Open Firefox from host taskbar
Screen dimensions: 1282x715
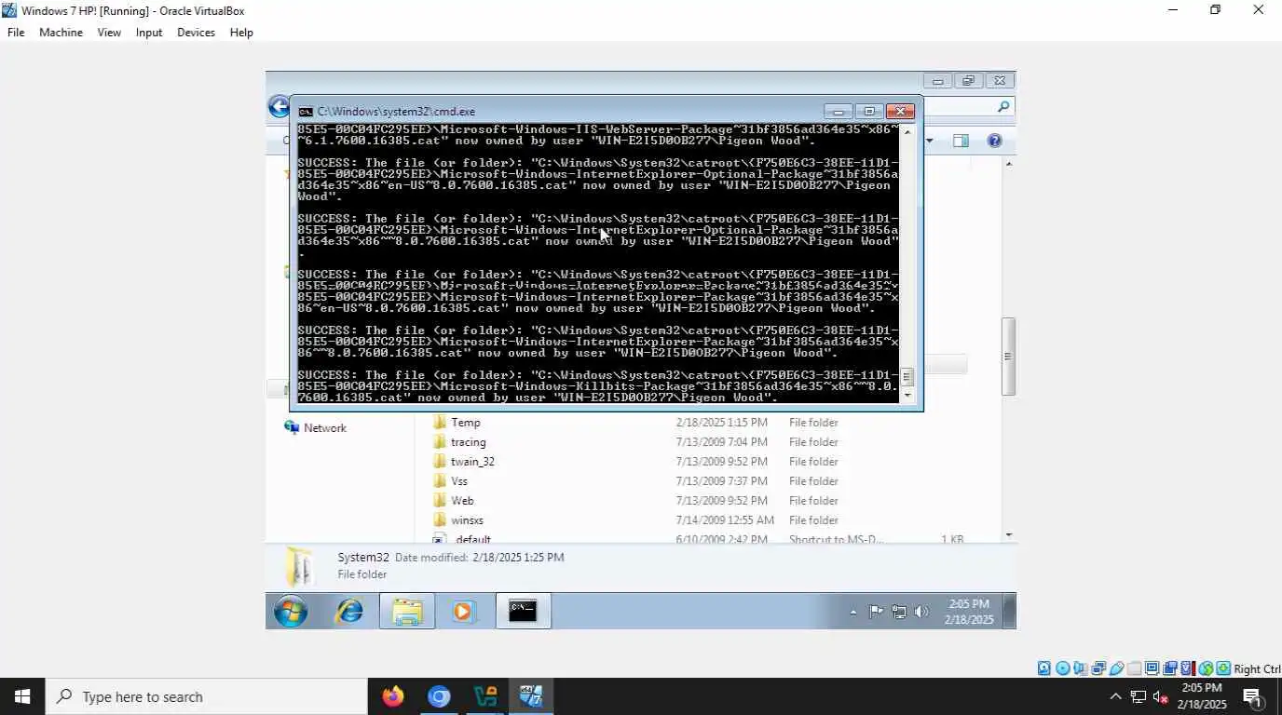(393, 696)
